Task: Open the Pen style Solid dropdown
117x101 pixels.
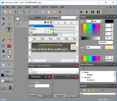Action: tap(102, 21)
